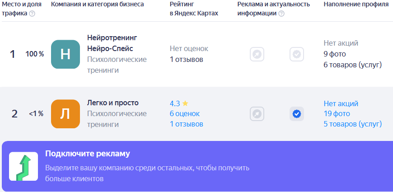Click grey verification badge for Нейротренинг Нейро-Спейс

point(297,54)
